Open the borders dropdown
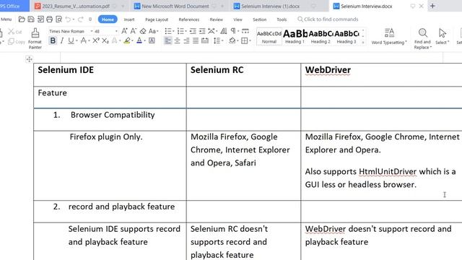This screenshot has height=260, width=462. [x=250, y=40]
